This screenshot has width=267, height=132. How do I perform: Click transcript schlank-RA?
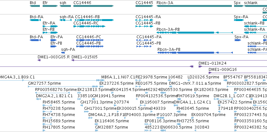255,33
